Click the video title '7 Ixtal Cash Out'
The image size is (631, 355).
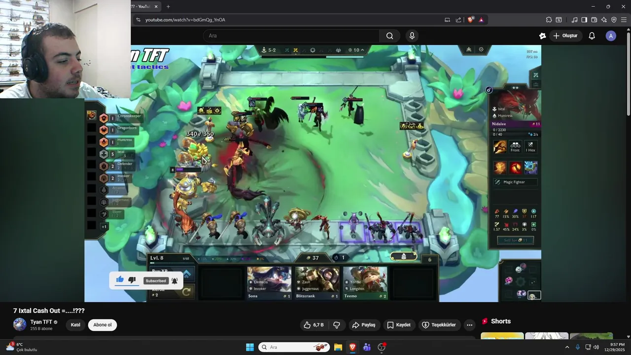(49, 311)
